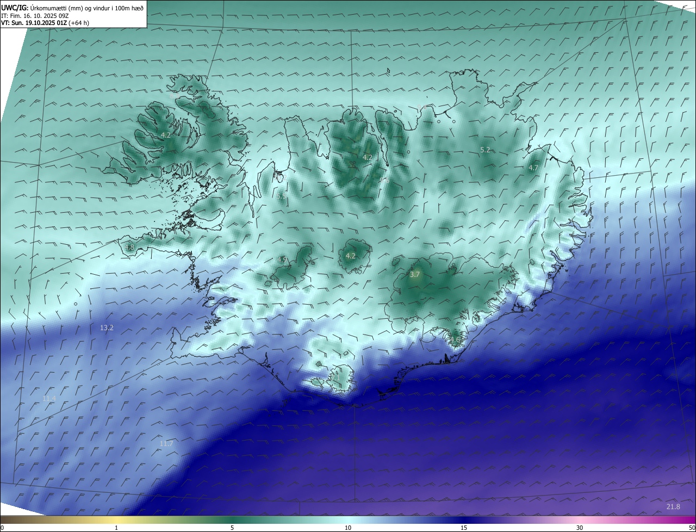696x532 pixels.
Task: Pick the 3.7 value on Vatnajökull glacier
Action: coord(415,275)
